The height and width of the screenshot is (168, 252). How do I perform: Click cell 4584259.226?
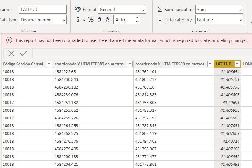(93, 118)
